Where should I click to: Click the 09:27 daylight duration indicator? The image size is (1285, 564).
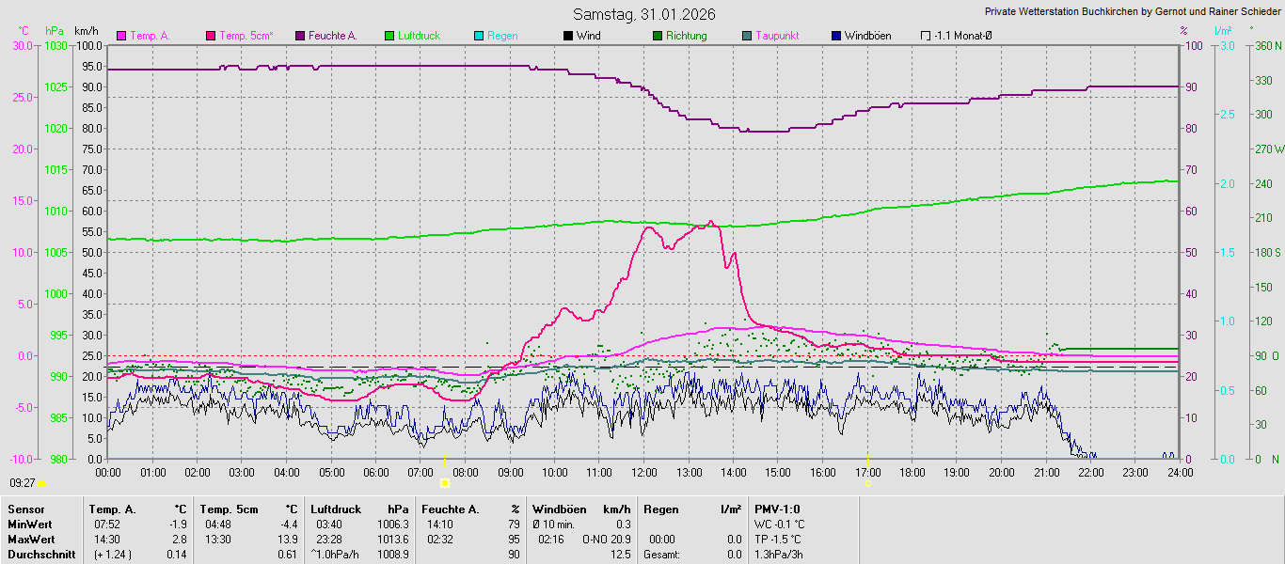[23, 482]
